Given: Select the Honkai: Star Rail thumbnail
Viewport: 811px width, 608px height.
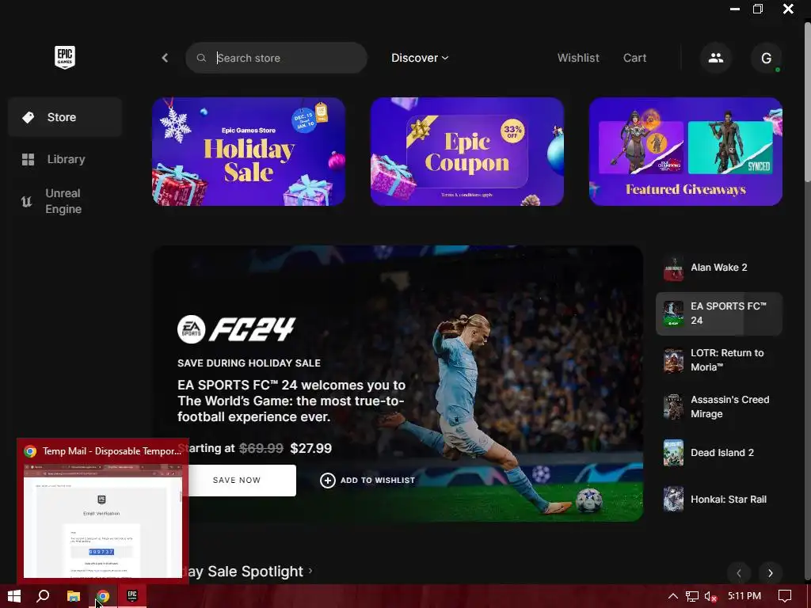Looking at the screenshot, I should pyautogui.click(x=673, y=500).
